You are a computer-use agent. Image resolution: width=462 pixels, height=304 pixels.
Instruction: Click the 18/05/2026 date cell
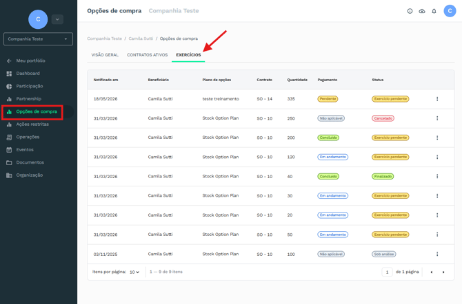pyautogui.click(x=106, y=99)
